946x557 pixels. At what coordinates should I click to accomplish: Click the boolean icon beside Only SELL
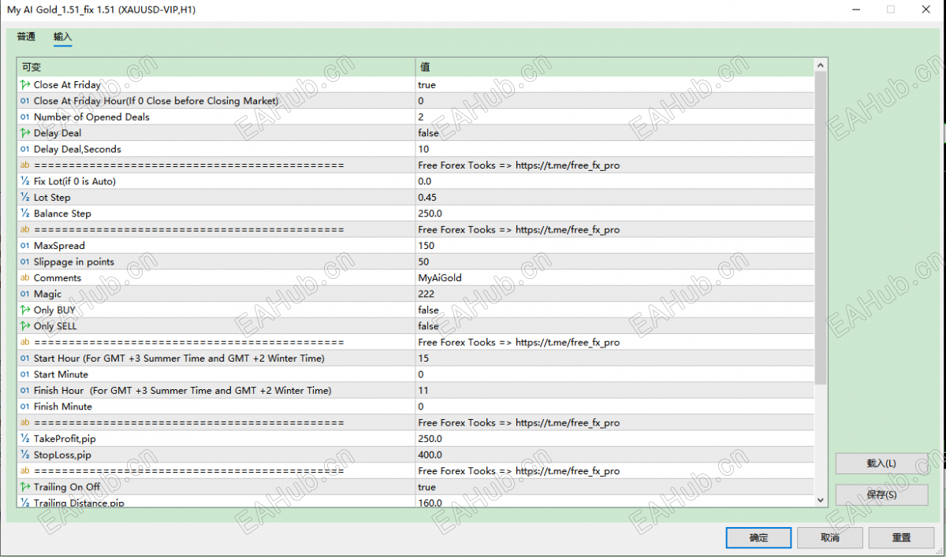click(25, 326)
